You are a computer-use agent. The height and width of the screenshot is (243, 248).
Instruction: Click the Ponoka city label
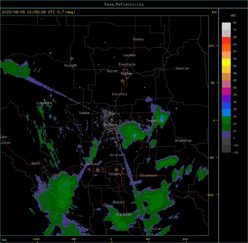coord(138,39)
